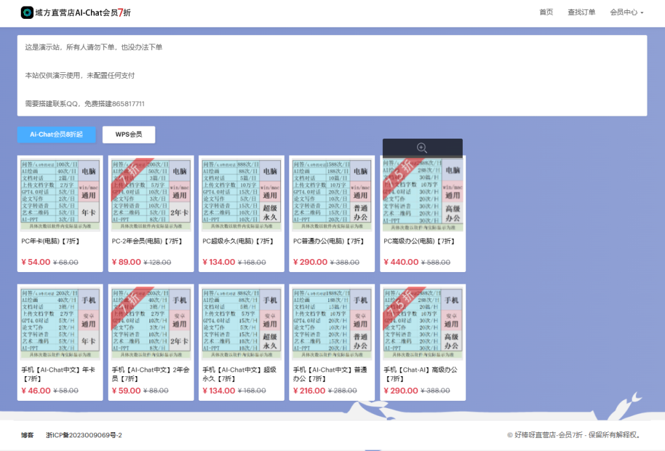Open 手机【Chat-AI】高级办公 product thumbnail
Viewport: 665px width, 451px height.
[423, 323]
